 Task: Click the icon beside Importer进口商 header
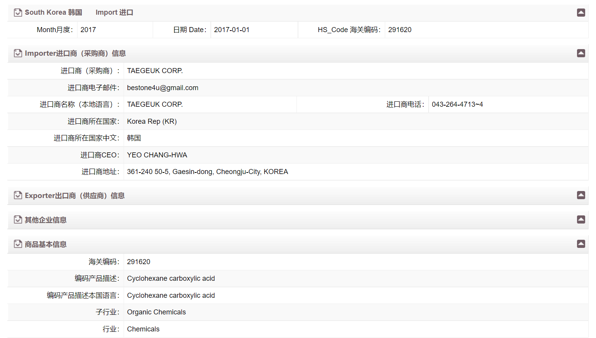[x=18, y=53]
